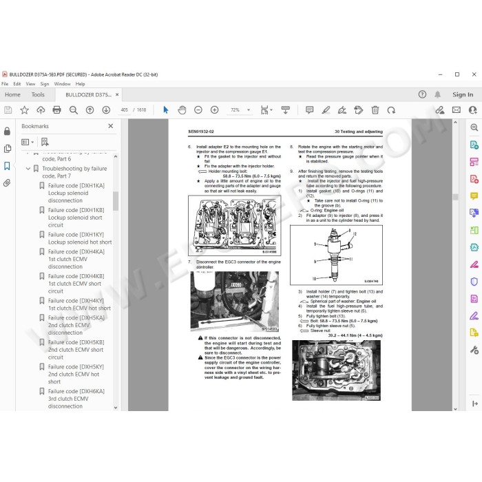Click the bookmarks panel scrollbar thumb
Image resolution: width=482 pixels, height=482 pixels.
point(116,201)
